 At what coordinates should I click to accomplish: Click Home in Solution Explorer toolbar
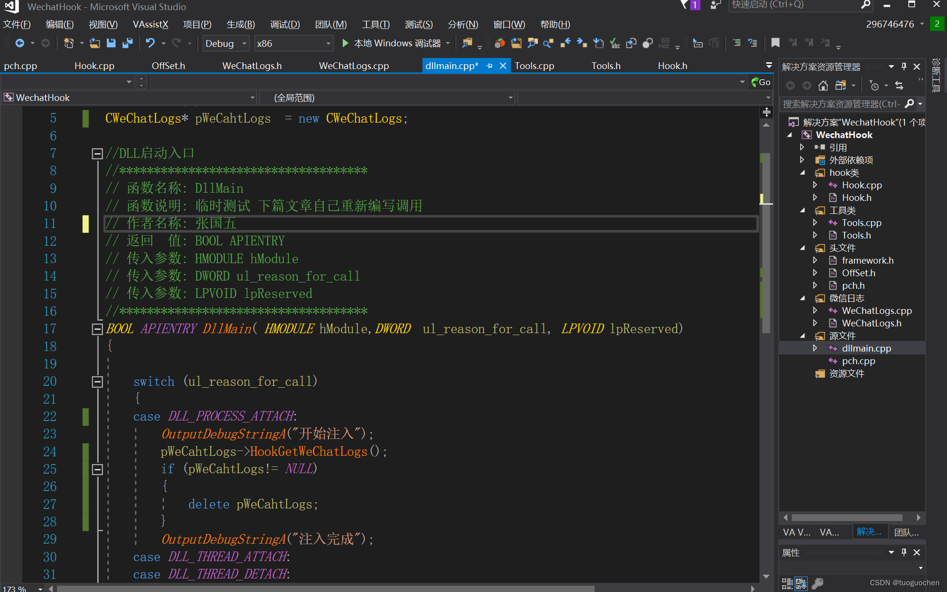(823, 85)
